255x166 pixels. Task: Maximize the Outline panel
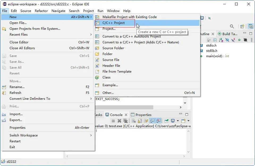coord(251,34)
